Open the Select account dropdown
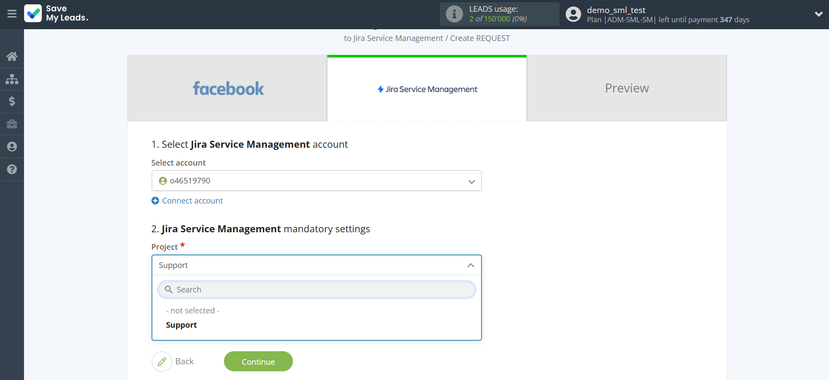The image size is (829, 380). (316, 181)
